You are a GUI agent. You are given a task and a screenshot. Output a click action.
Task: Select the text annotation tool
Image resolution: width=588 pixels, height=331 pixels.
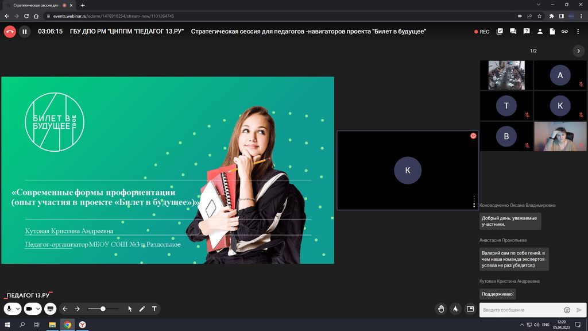click(x=154, y=309)
